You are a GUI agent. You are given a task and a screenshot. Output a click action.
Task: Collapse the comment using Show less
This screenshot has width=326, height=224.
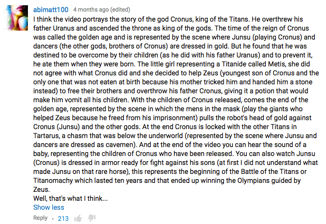(49, 208)
